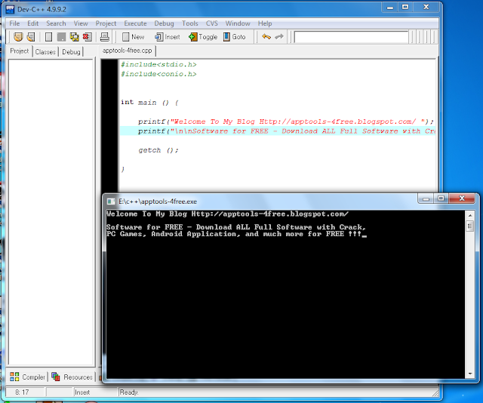
Task: Switch to the Debug sidebar tab
Action: [71, 52]
